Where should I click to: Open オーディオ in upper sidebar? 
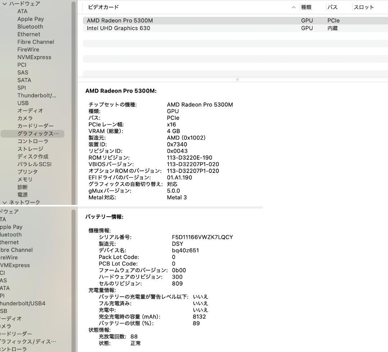[30, 111]
